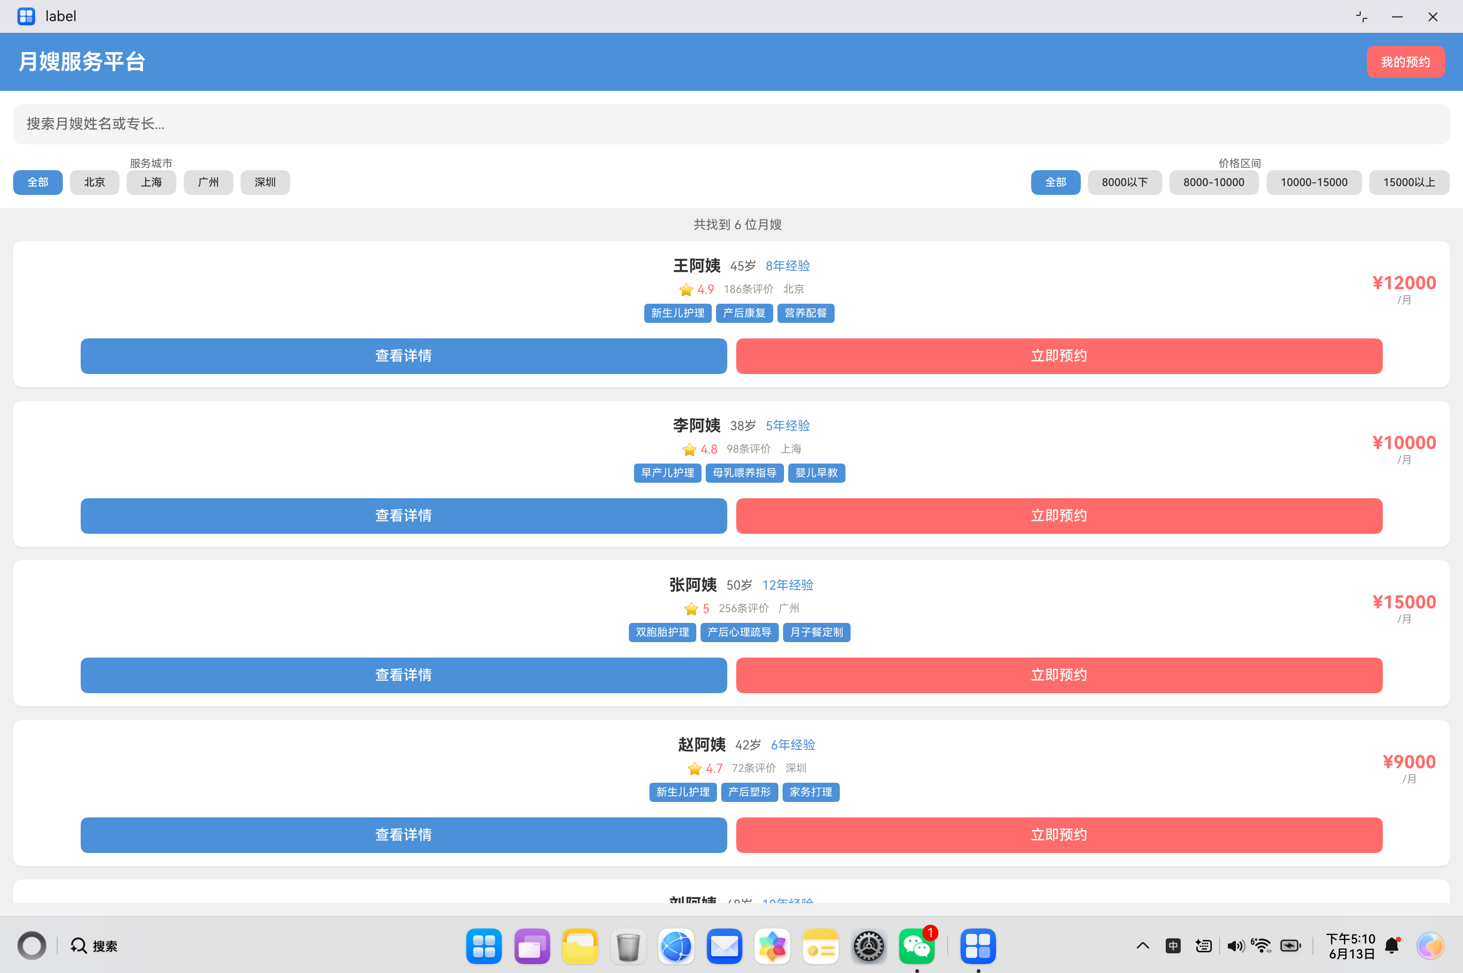Viewport: 1463px width, 973px height.
Task: Click the star rating icon for 赵阿姨
Action: click(x=694, y=769)
